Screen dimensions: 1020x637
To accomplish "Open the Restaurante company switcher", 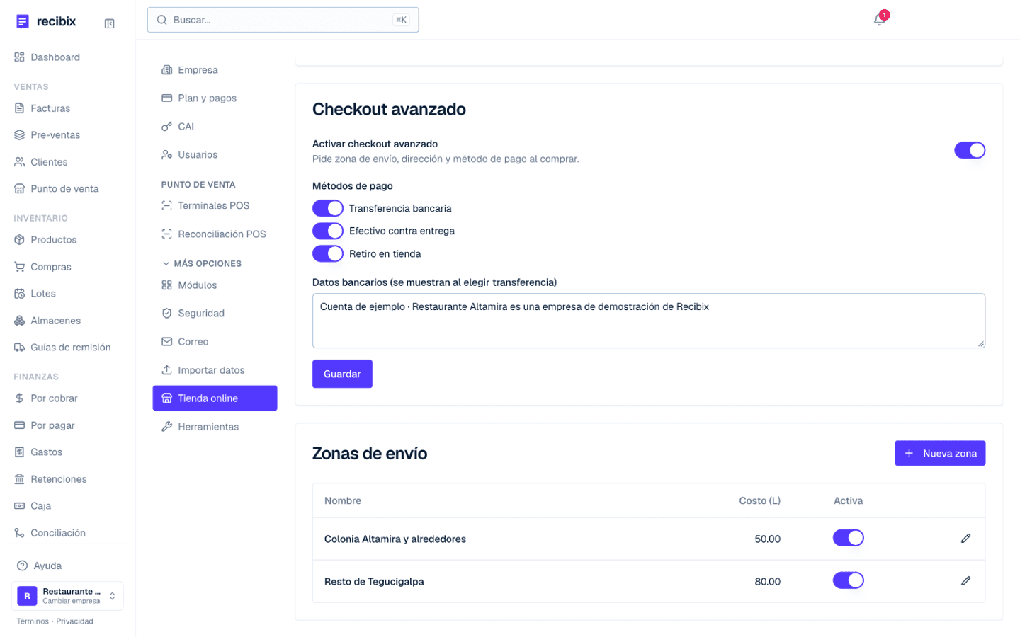I will click(67, 596).
